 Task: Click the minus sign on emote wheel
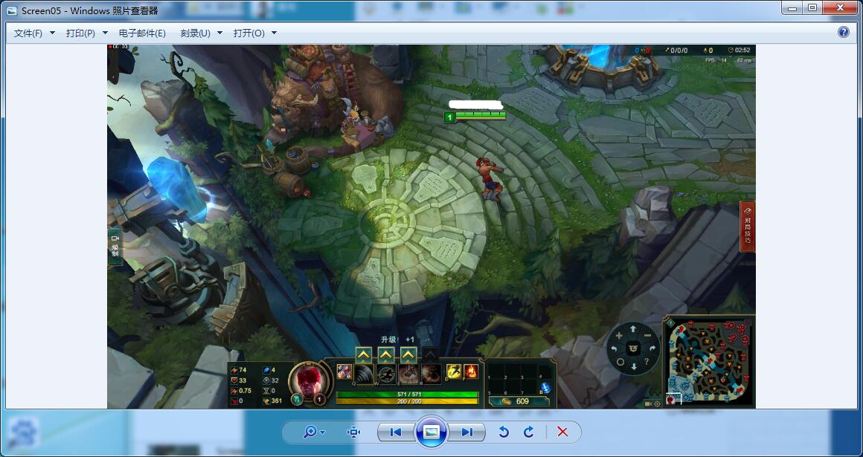647,335
